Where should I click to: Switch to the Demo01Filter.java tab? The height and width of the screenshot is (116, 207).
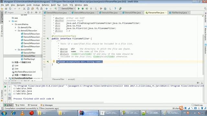click(x=109, y=13)
